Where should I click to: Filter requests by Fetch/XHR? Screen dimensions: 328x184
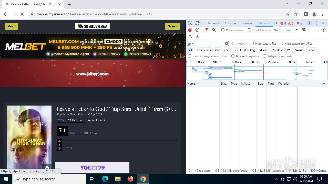click(204, 50)
